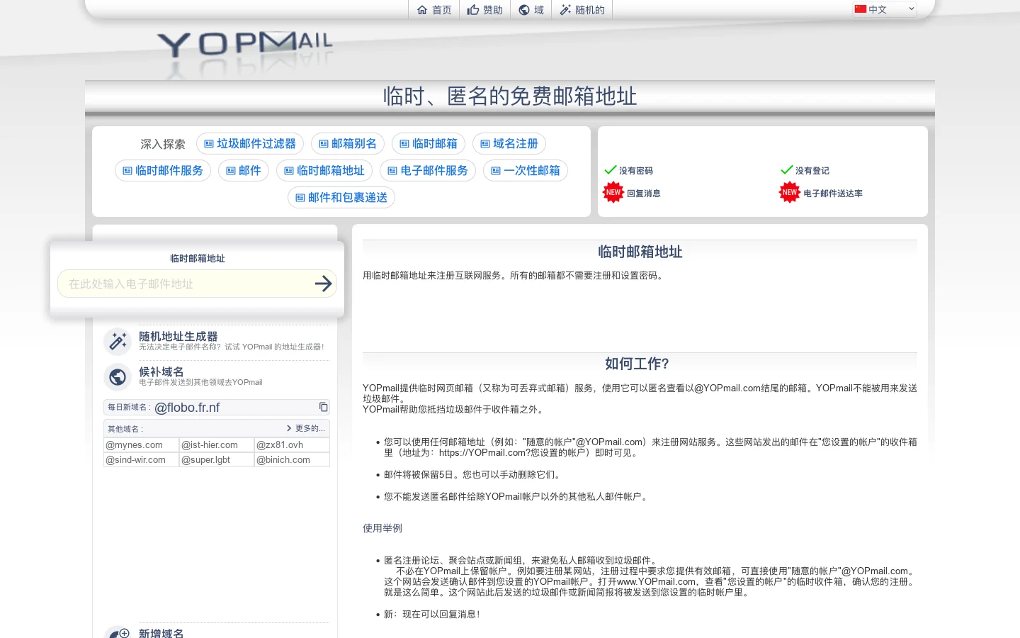The width and height of the screenshot is (1020, 638).
Task: Open the 临时邮件服务 link
Action: [163, 171]
